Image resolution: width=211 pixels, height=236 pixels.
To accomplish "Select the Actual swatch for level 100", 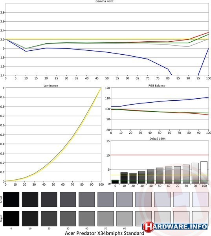I will click(200, 199).
